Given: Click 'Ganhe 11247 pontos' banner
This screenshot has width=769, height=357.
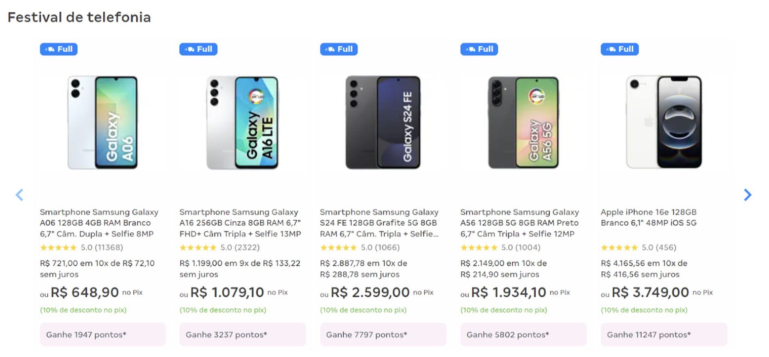Looking at the screenshot, I should [x=664, y=334].
